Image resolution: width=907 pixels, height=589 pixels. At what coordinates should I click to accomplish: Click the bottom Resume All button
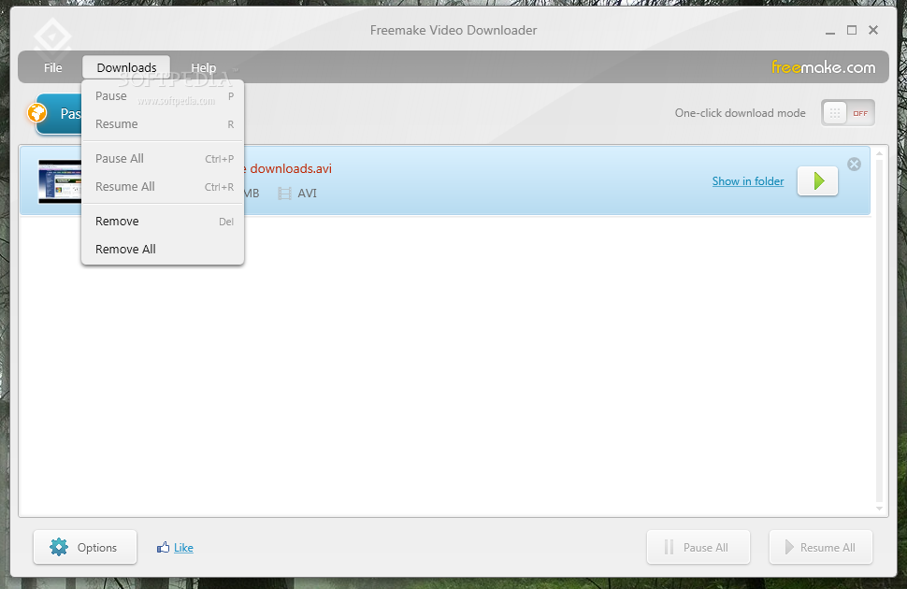point(820,547)
